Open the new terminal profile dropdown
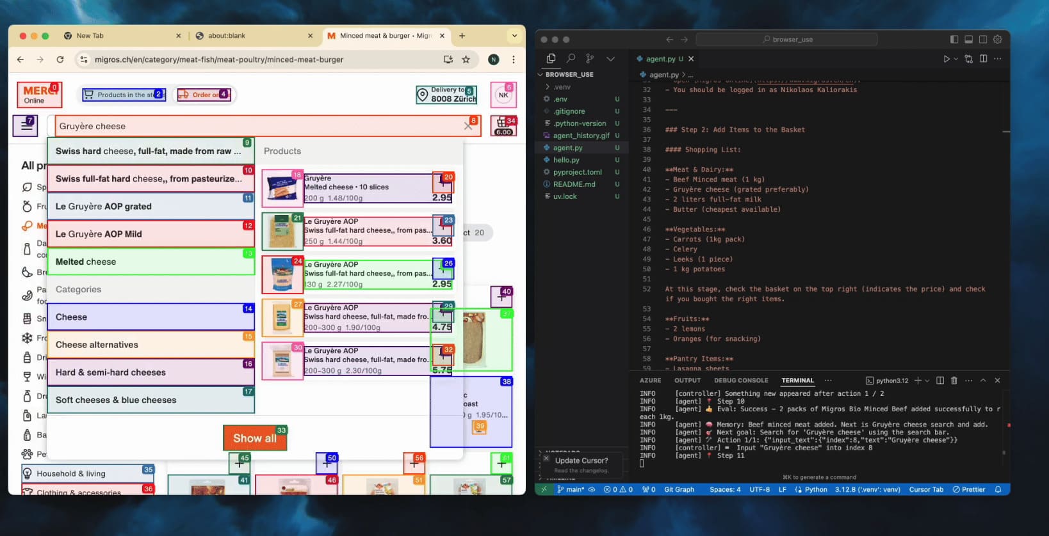Viewport: 1049px width, 536px height. point(927,381)
